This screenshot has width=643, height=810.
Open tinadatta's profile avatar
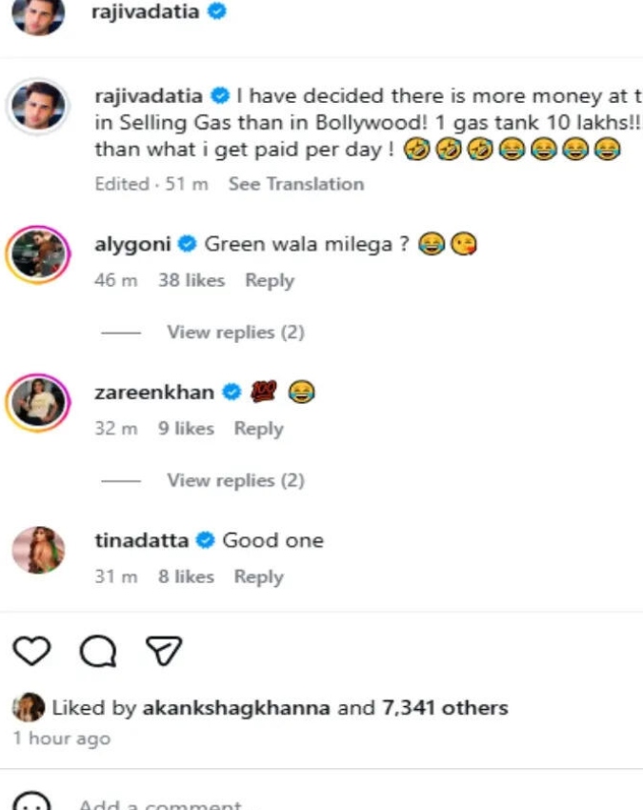(x=38, y=550)
